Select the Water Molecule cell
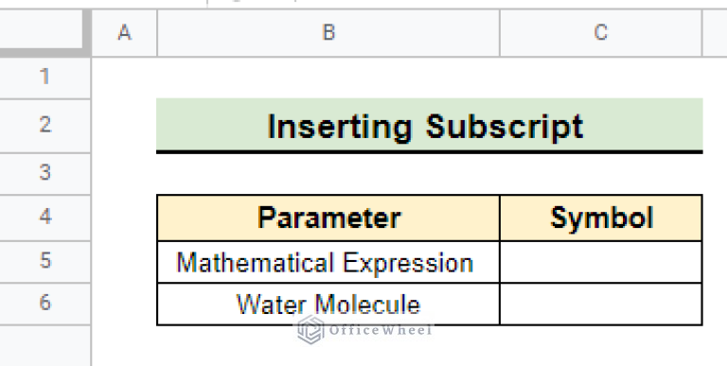The height and width of the screenshot is (366, 727). click(328, 304)
